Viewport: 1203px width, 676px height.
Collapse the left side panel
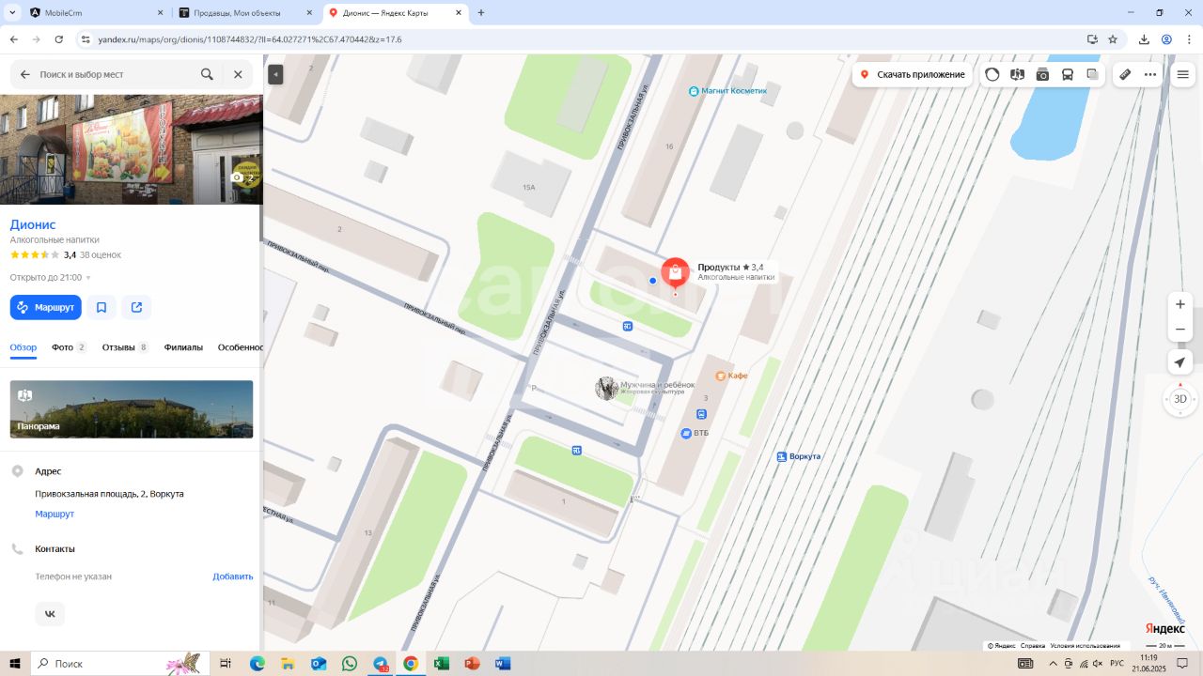[x=275, y=74]
